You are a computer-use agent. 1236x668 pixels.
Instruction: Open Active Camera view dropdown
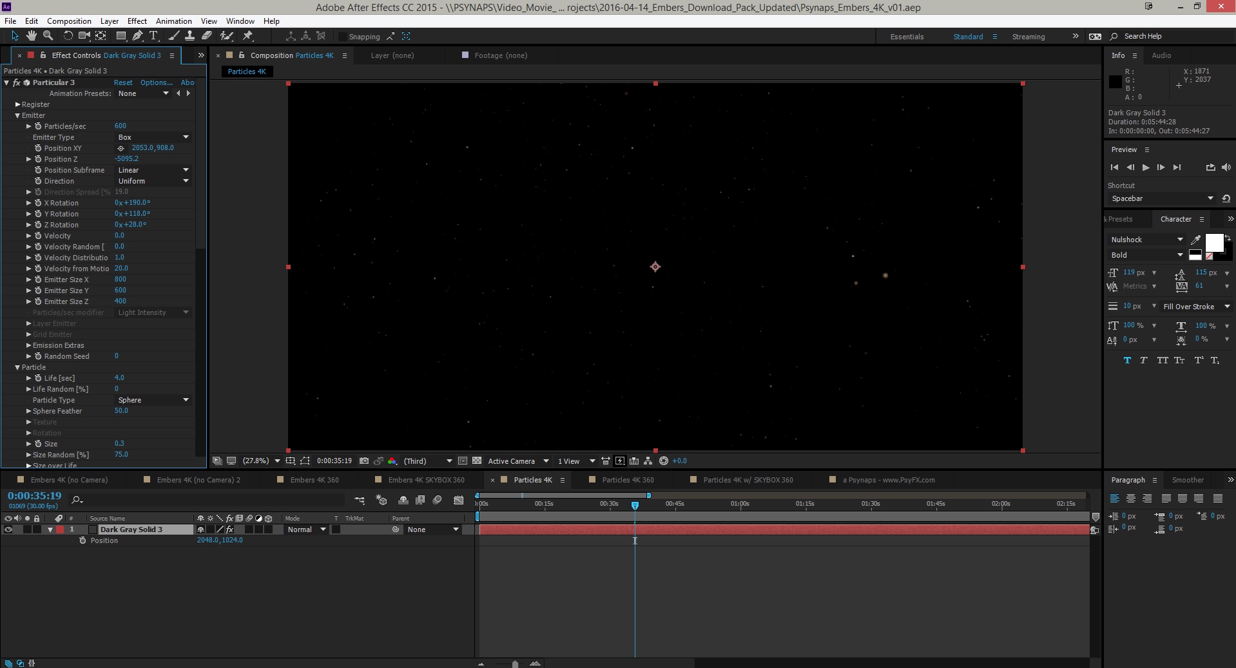518,461
